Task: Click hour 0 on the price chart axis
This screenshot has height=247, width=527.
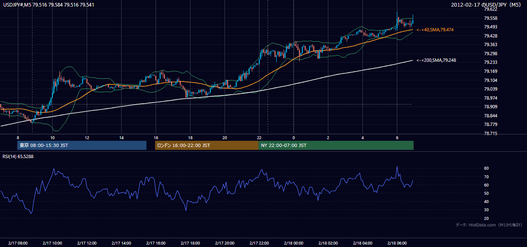Action: point(294,137)
